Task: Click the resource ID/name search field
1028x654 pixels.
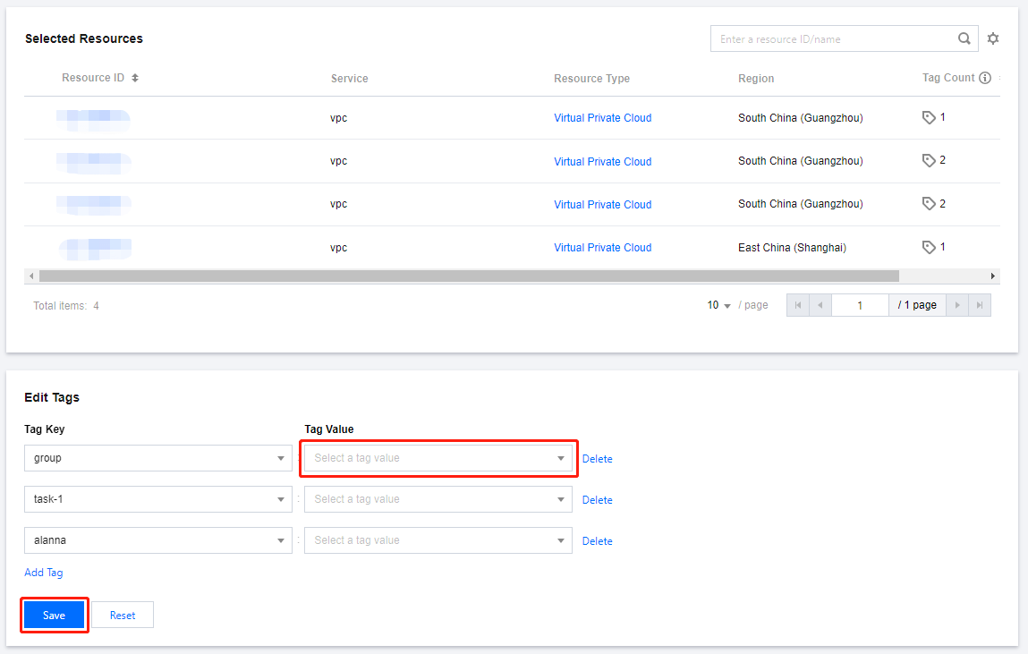Action: [x=832, y=38]
